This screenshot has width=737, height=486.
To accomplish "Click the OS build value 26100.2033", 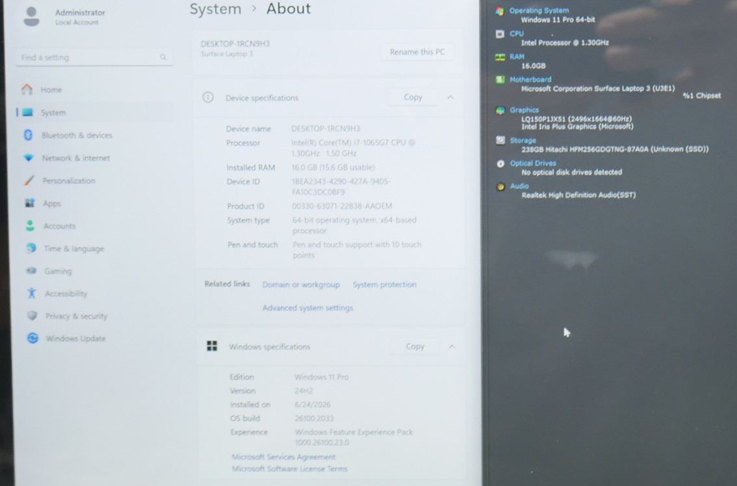I will pyautogui.click(x=314, y=418).
